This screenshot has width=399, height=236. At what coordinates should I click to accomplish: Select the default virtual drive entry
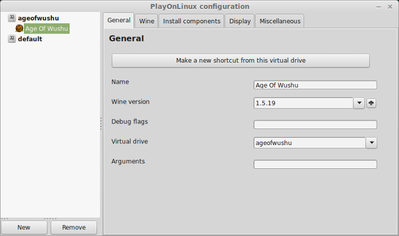pos(30,39)
